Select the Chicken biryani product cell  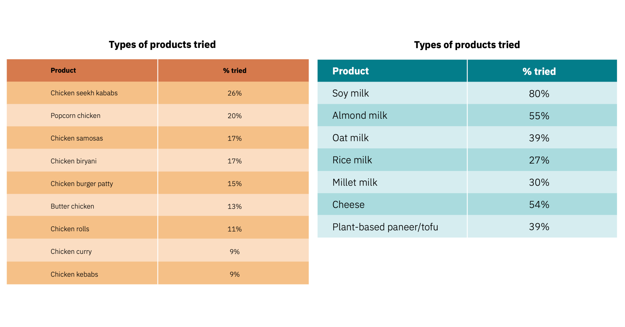coord(73,161)
